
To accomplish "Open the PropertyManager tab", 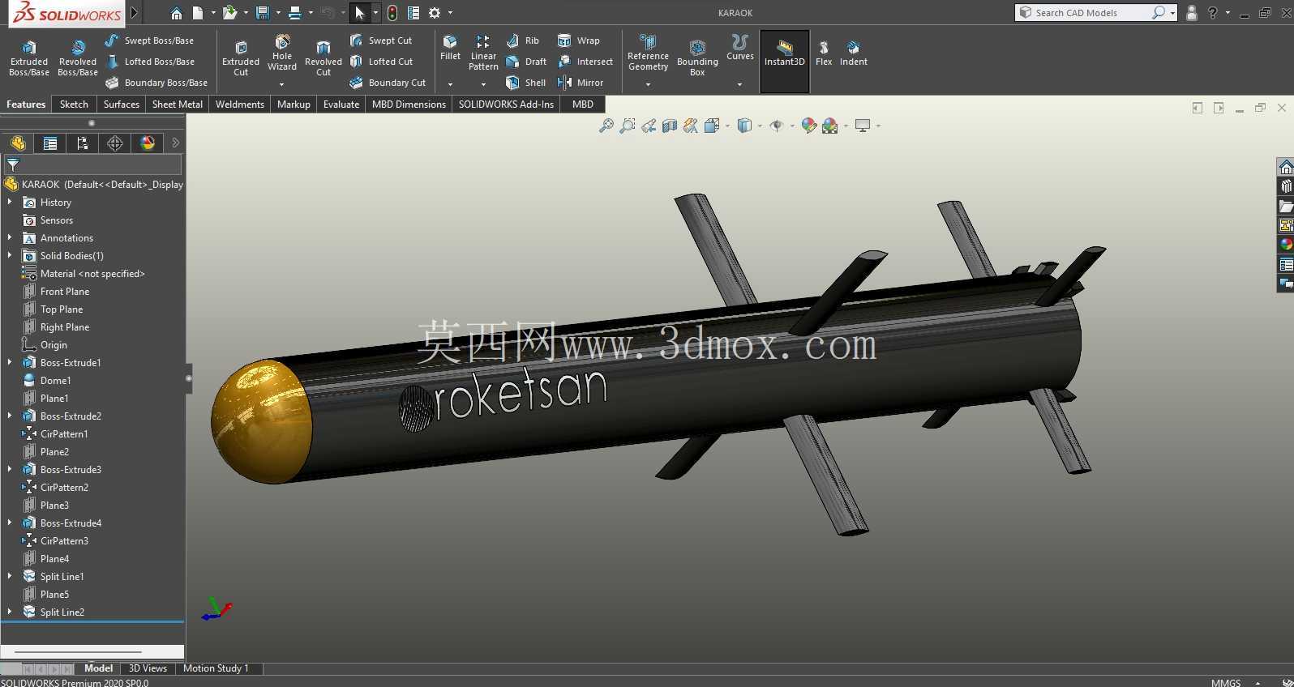I will coord(50,143).
